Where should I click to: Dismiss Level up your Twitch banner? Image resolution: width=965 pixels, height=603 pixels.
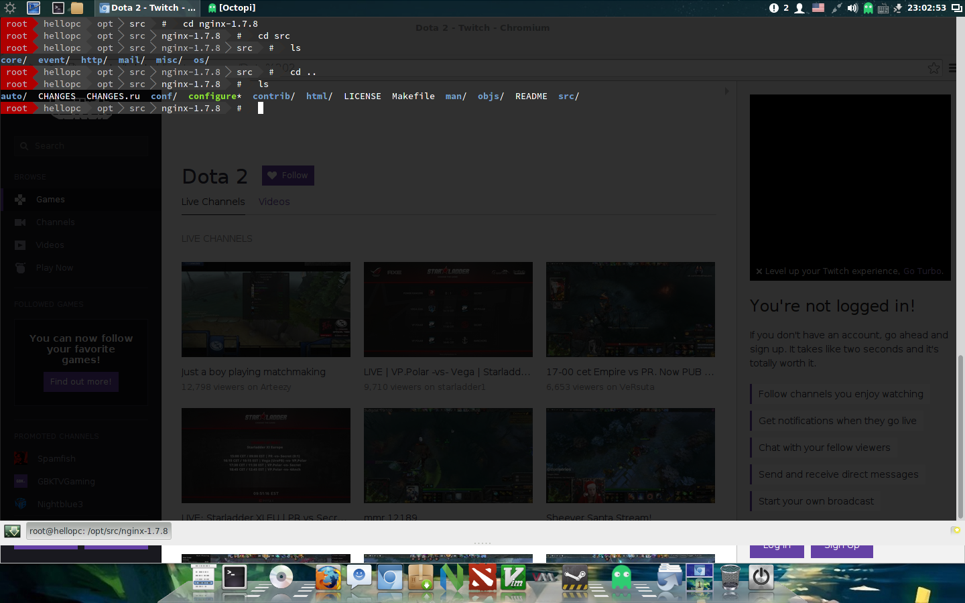[x=759, y=271]
